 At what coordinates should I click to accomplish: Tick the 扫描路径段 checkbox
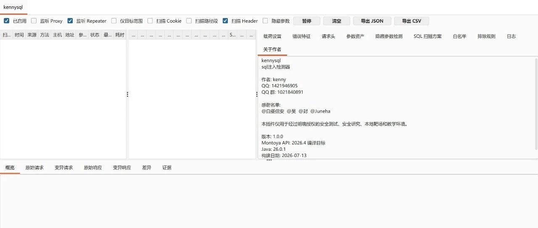point(189,21)
